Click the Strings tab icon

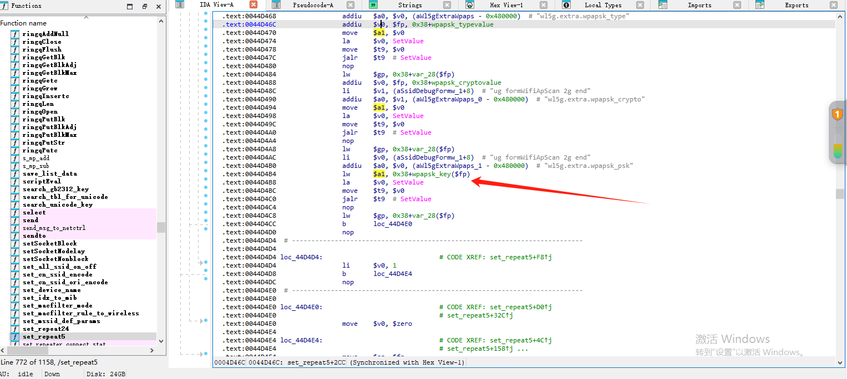point(373,5)
